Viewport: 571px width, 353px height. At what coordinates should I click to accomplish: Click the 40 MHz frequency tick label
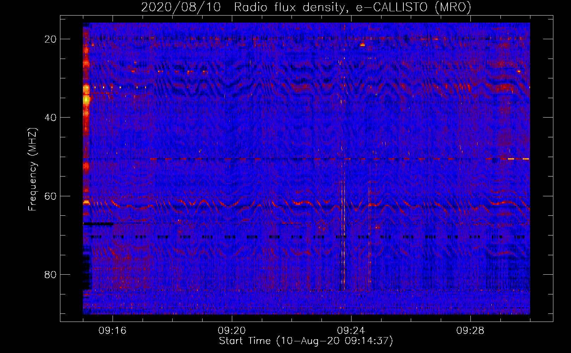pyautogui.click(x=50, y=118)
